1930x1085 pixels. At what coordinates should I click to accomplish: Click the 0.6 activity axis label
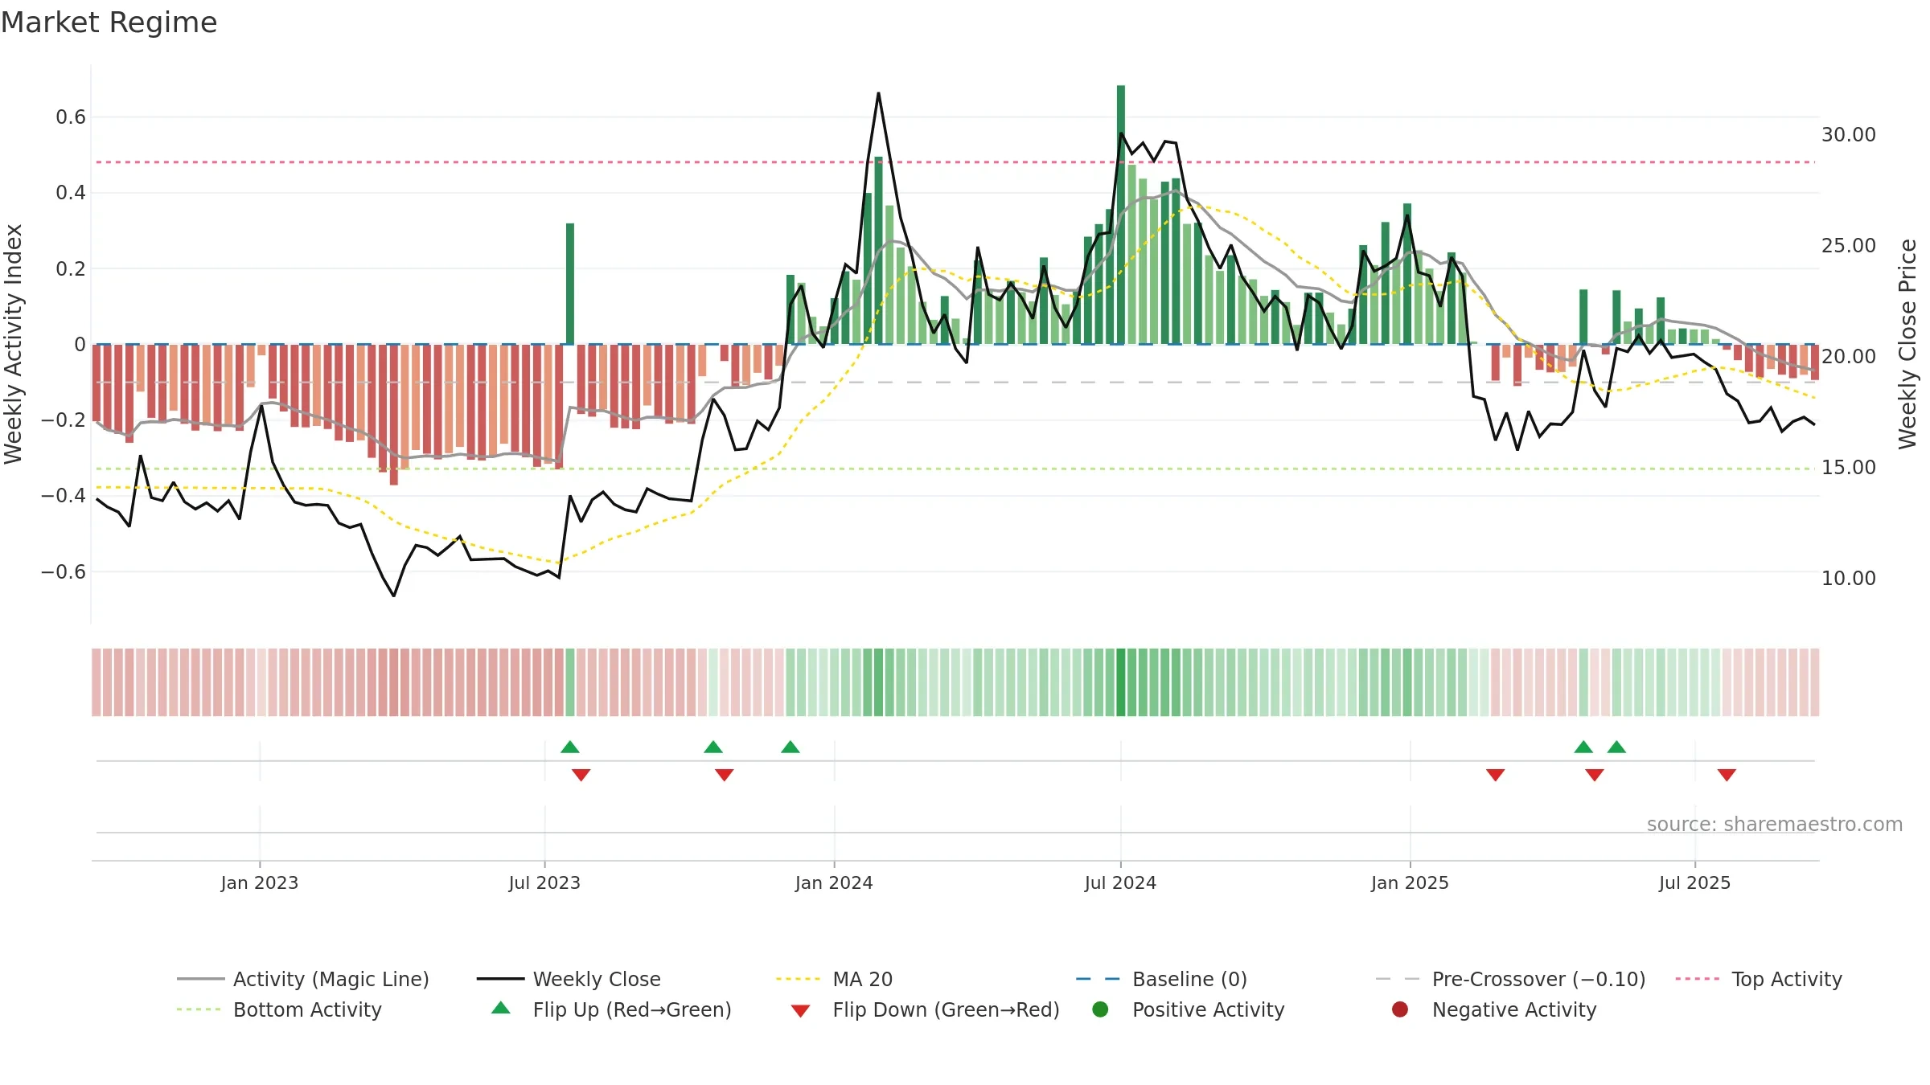pos(71,117)
